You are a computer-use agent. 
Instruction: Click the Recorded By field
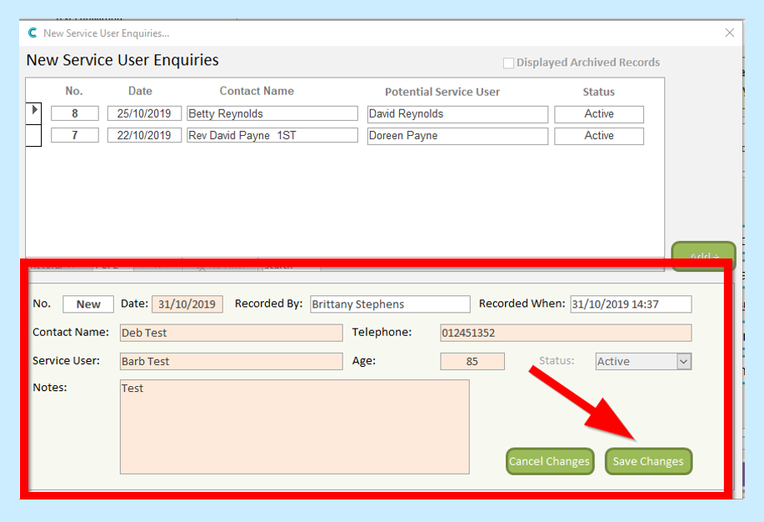(x=390, y=304)
